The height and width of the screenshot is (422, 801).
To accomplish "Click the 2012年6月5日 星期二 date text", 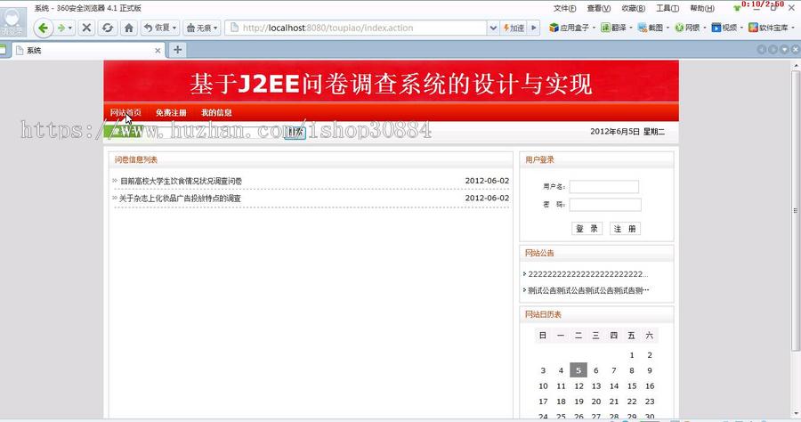I will click(x=627, y=132).
